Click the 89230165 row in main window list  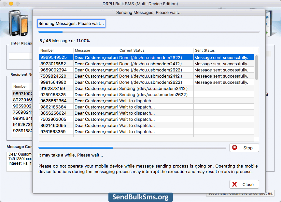pyautogui.click(x=22, y=100)
